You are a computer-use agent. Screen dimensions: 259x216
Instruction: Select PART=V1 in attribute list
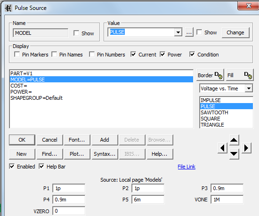click(101, 73)
